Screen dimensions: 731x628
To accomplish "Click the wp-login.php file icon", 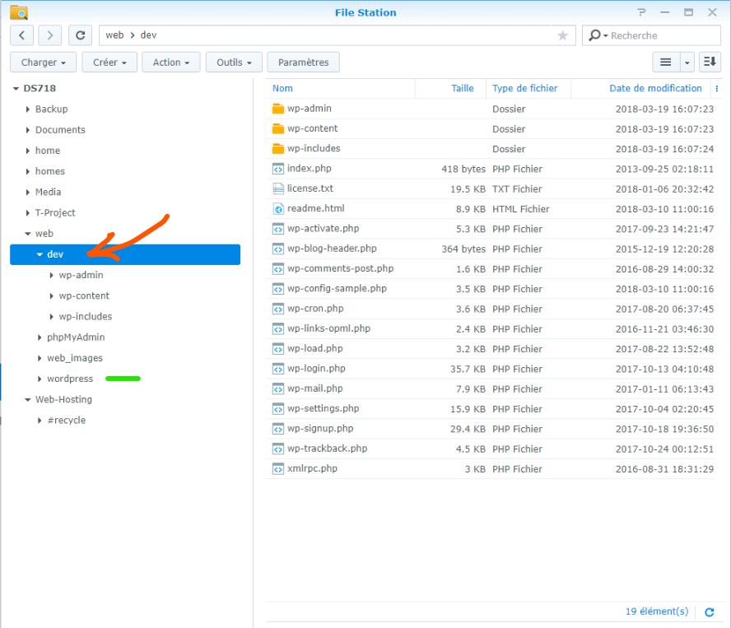I will click(x=278, y=369).
